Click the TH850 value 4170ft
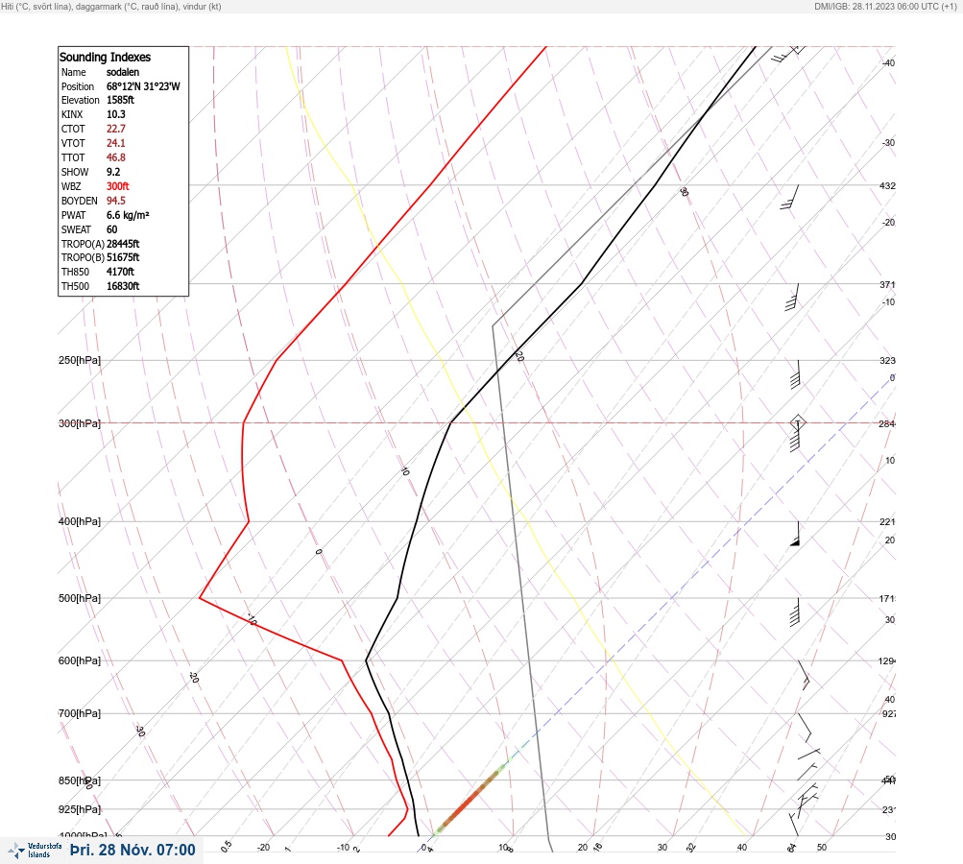The height and width of the screenshot is (864, 963). (x=120, y=272)
